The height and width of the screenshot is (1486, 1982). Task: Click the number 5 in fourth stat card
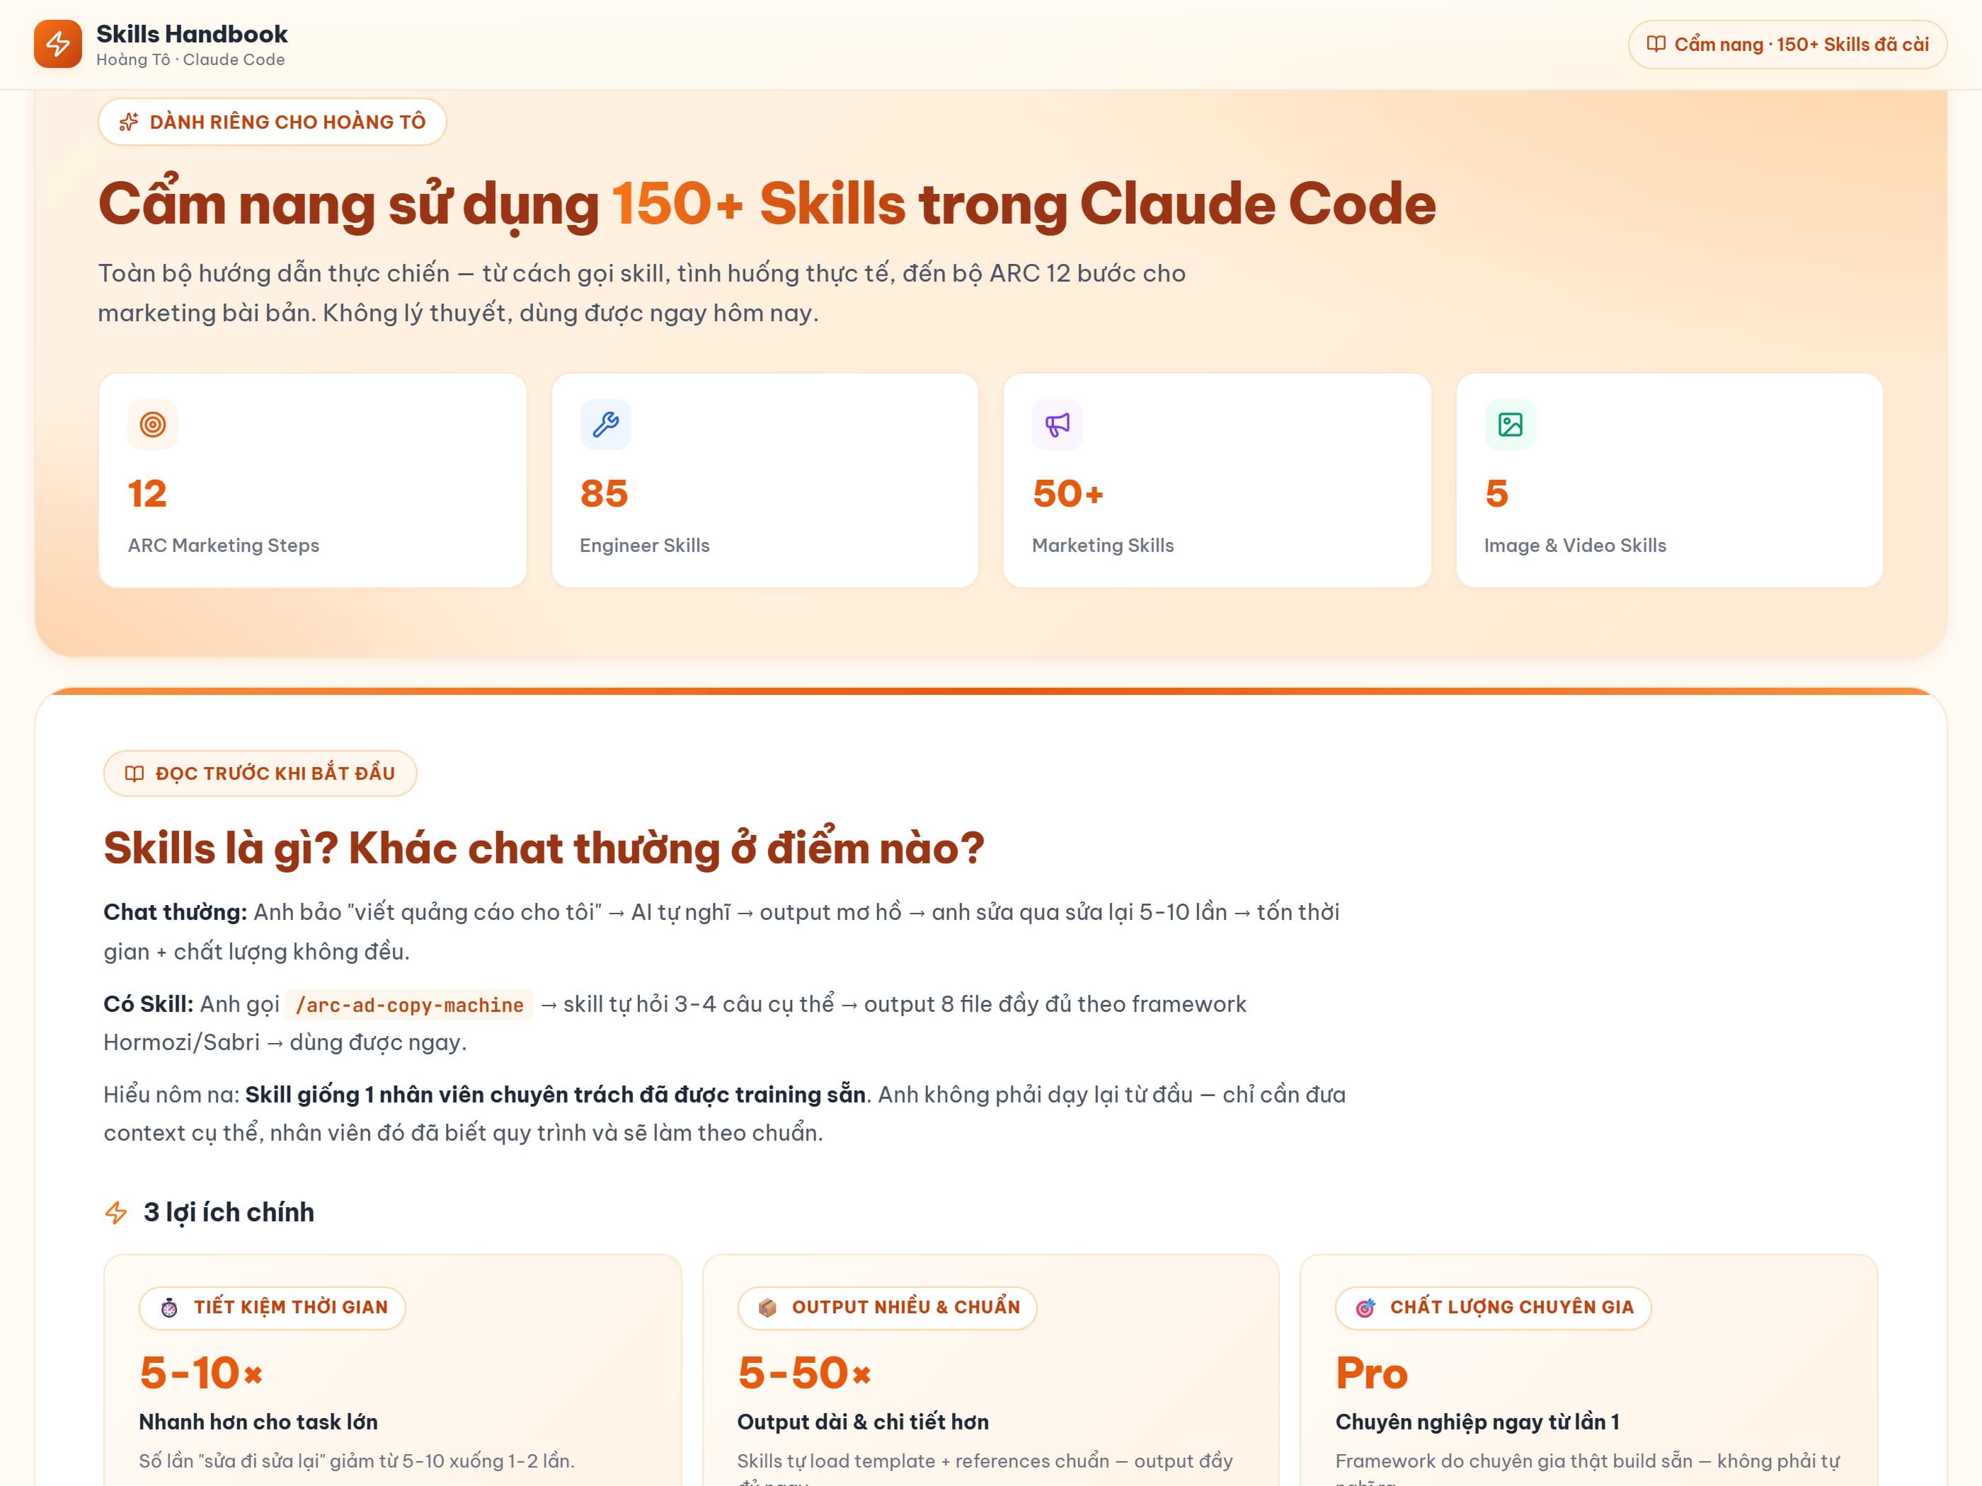click(x=1496, y=493)
